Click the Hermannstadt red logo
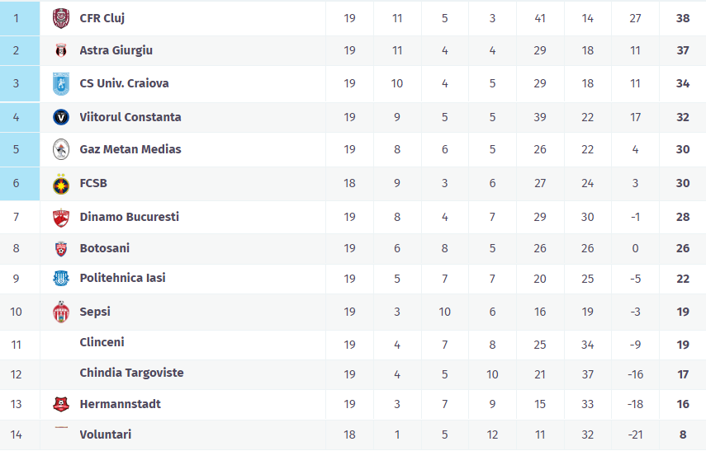706x451 pixels. pos(61,404)
